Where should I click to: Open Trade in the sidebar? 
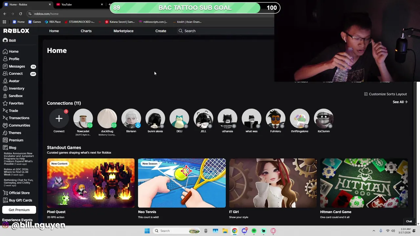tap(10, 111)
